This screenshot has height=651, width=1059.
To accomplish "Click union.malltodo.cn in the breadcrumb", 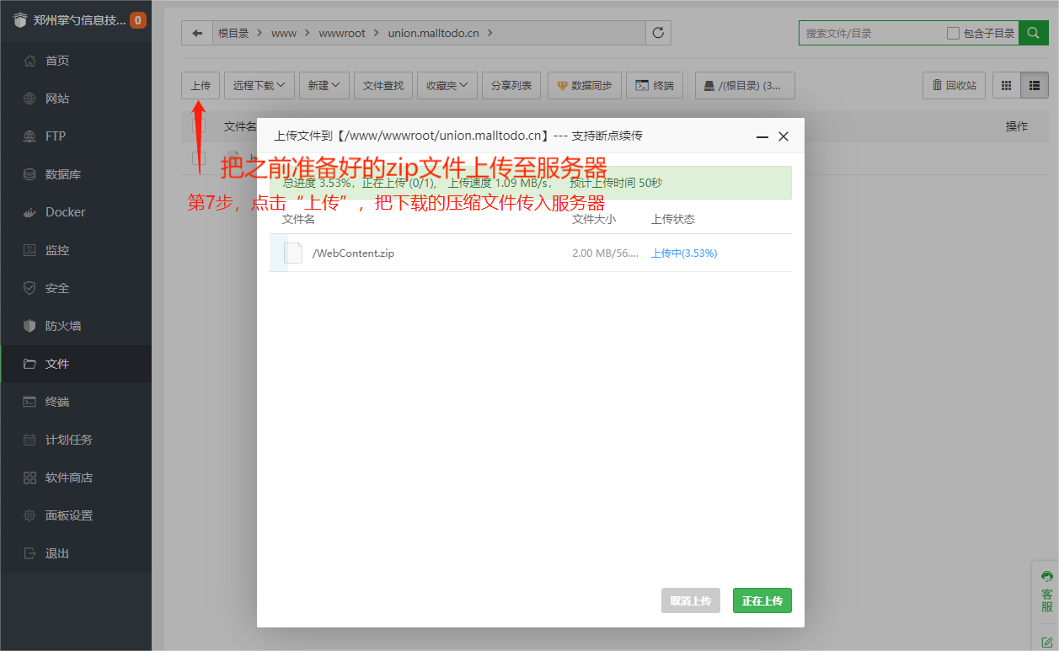I will pyautogui.click(x=435, y=33).
